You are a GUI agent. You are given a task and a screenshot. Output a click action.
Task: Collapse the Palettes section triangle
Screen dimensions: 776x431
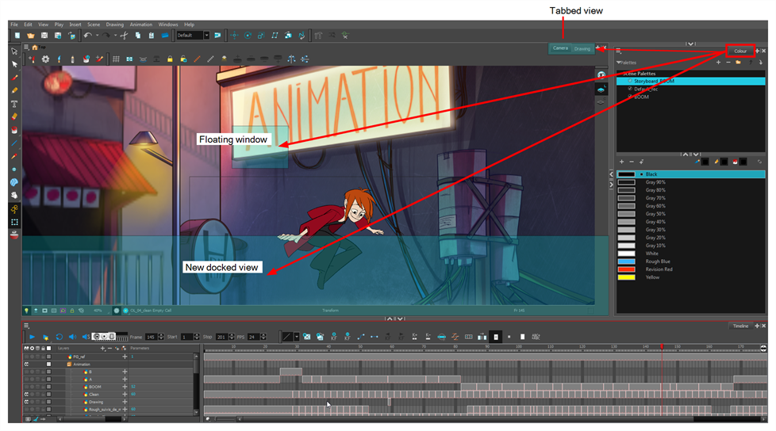pos(618,62)
